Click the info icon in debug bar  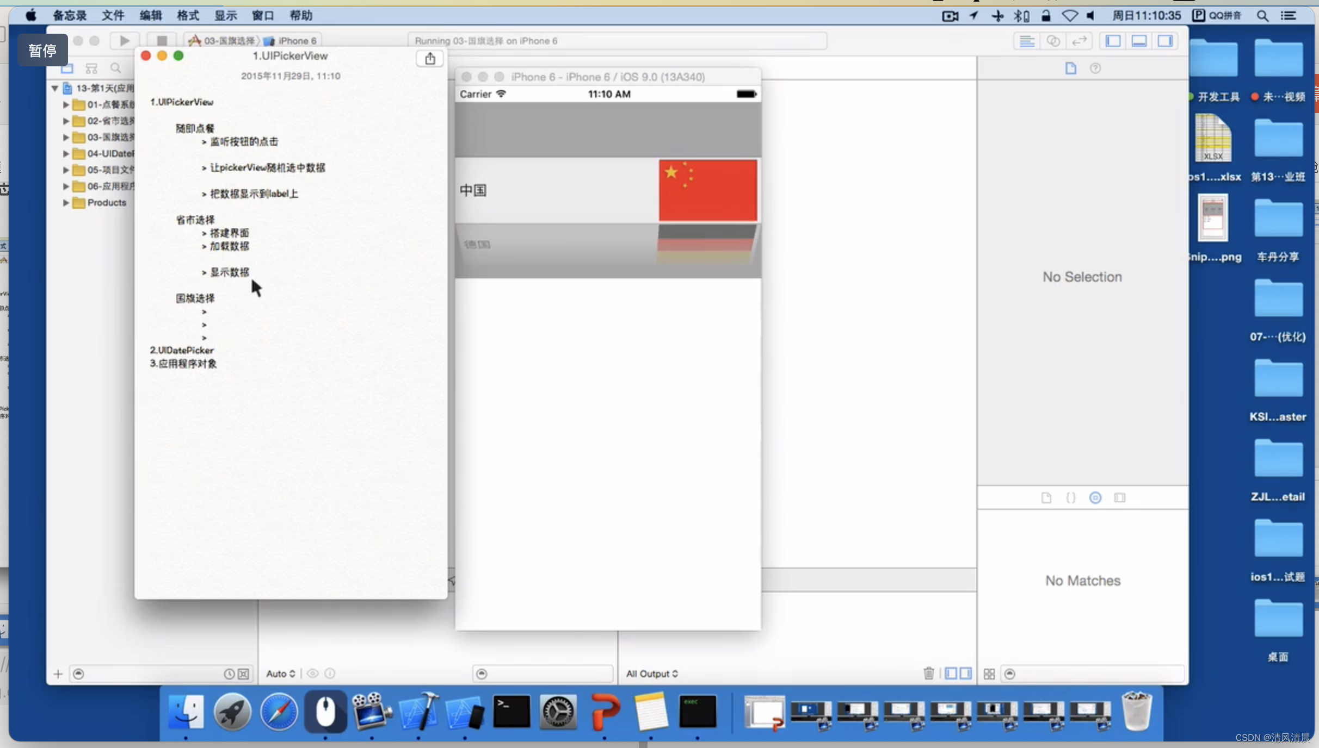[x=330, y=674]
